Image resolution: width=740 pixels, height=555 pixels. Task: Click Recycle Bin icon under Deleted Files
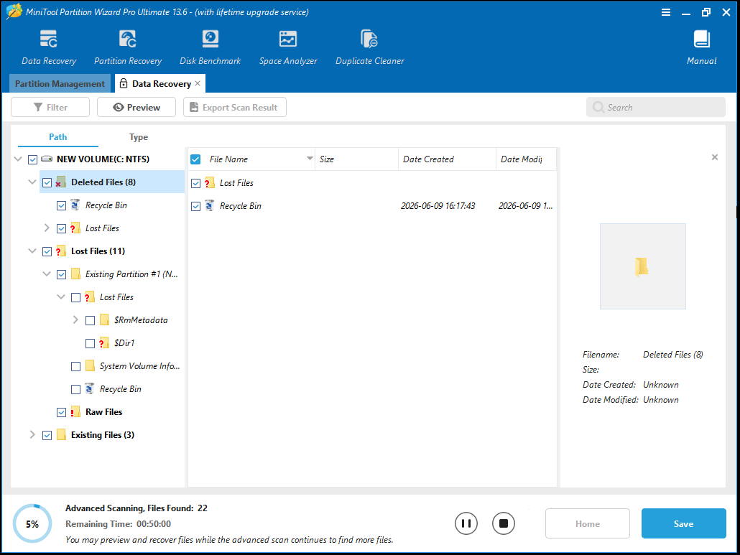(x=75, y=205)
